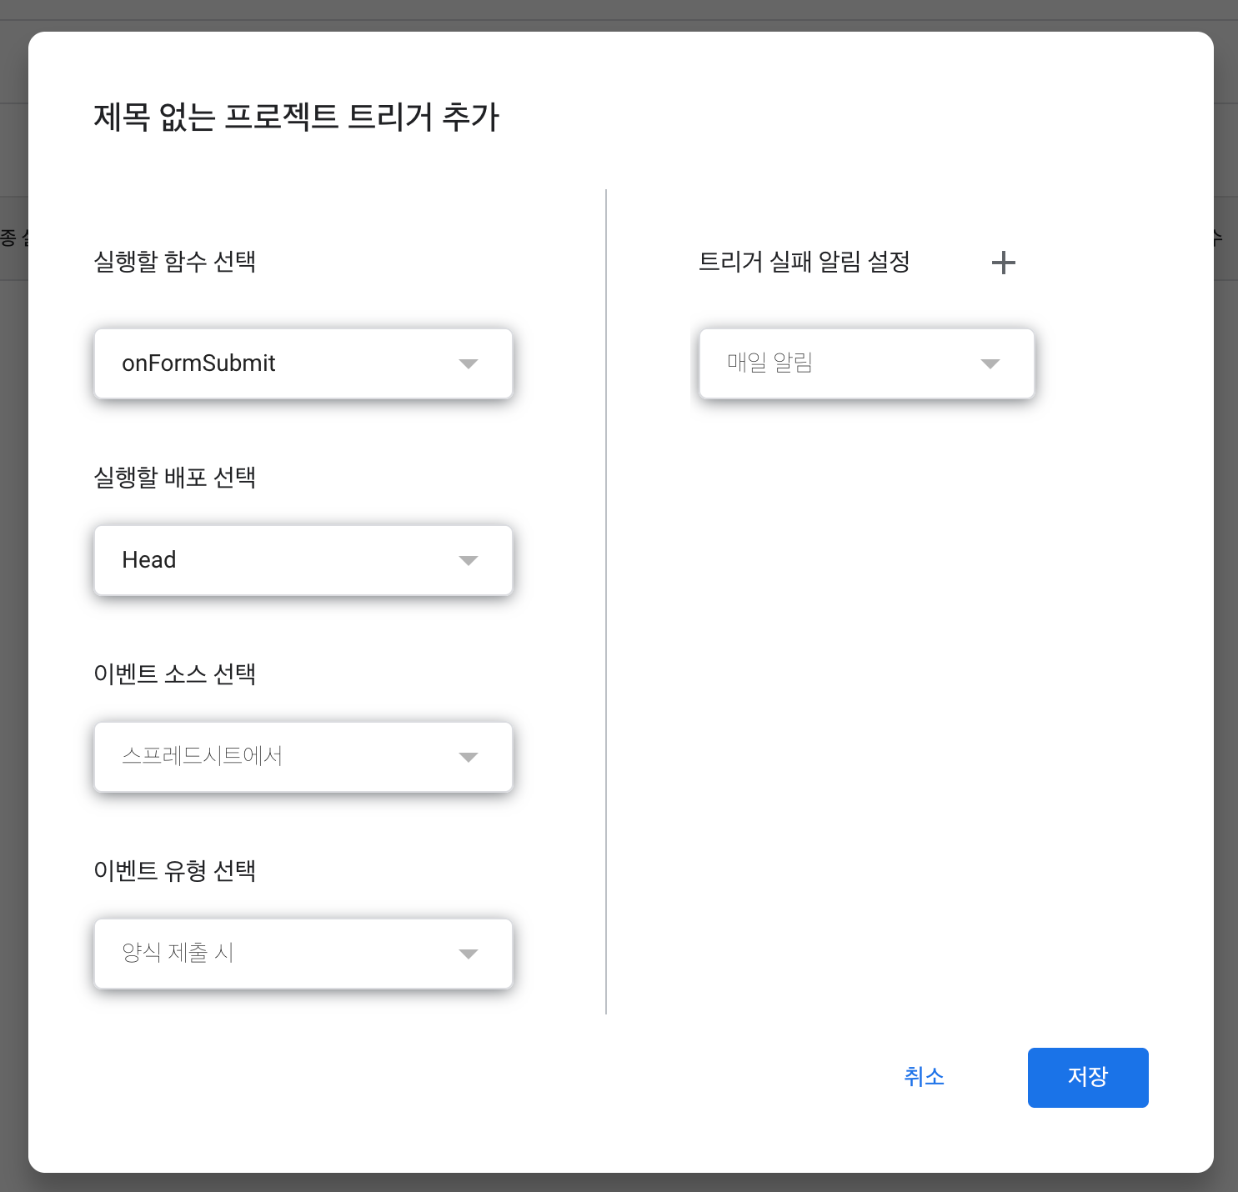
Task: Click the dimmed backdrop above the dialog
Action: [x=619, y=13]
